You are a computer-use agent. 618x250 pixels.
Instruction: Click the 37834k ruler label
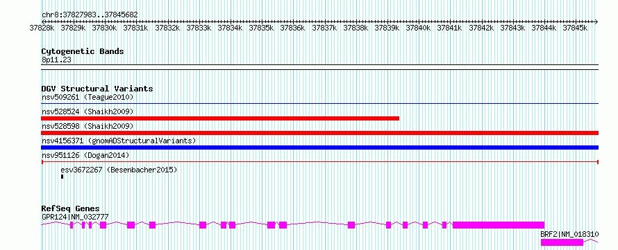230,28
